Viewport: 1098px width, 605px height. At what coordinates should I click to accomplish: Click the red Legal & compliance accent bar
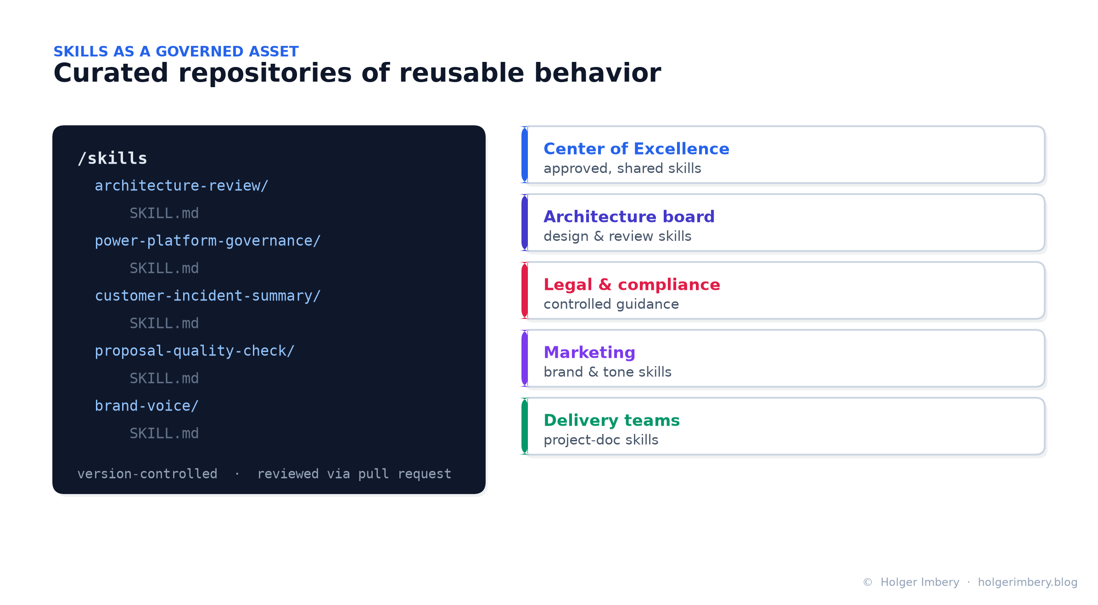tap(525, 291)
